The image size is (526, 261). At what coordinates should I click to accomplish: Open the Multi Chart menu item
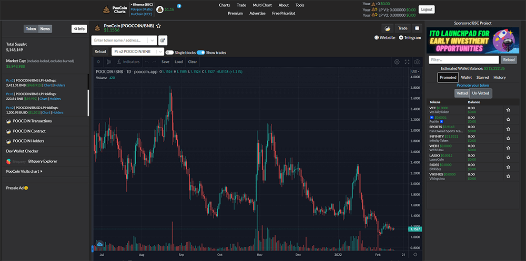click(262, 5)
